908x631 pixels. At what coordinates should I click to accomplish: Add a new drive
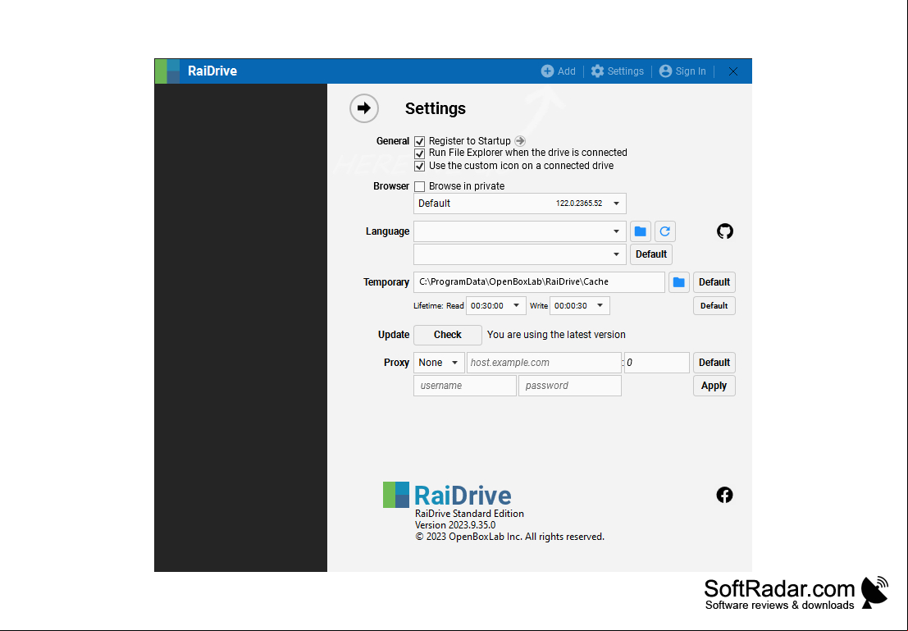tap(559, 71)
